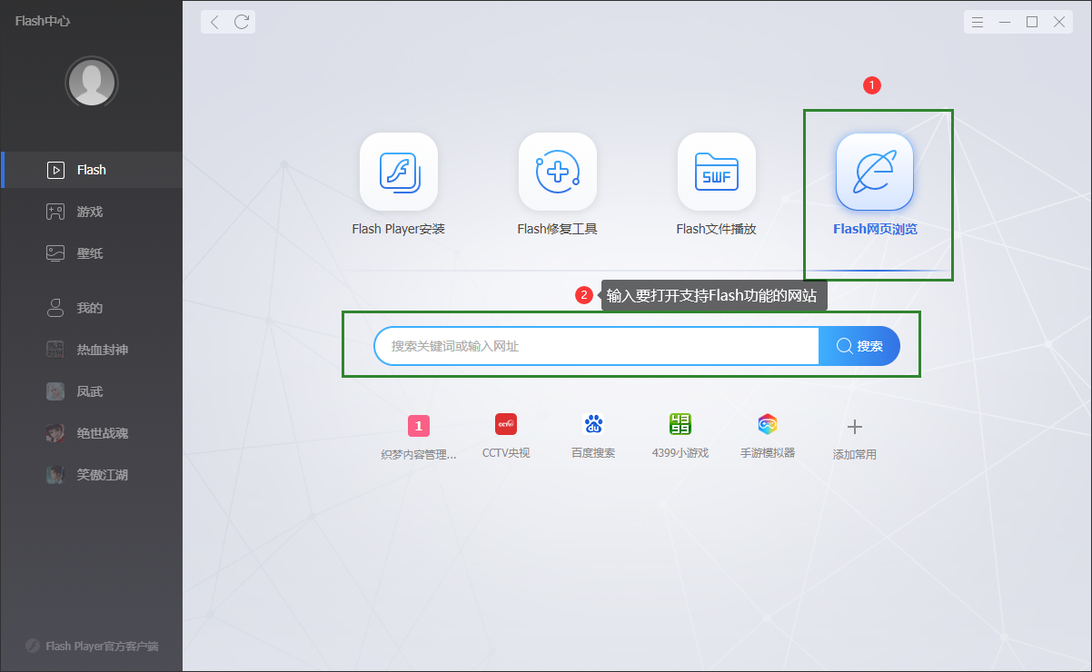
Task: Open the 百度搜索 shortcut
Action: coord(592,424)
